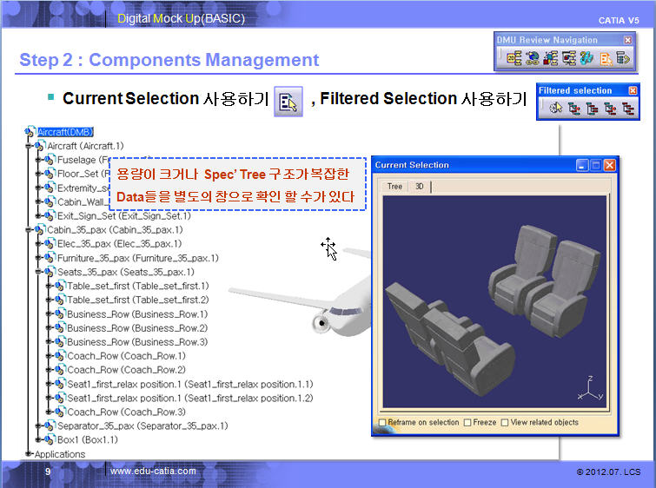Viewport: 656px width, 488px height.
Task: Click the globe hyperlink icon in DMU Review Navigation
Action: point(532,58)
